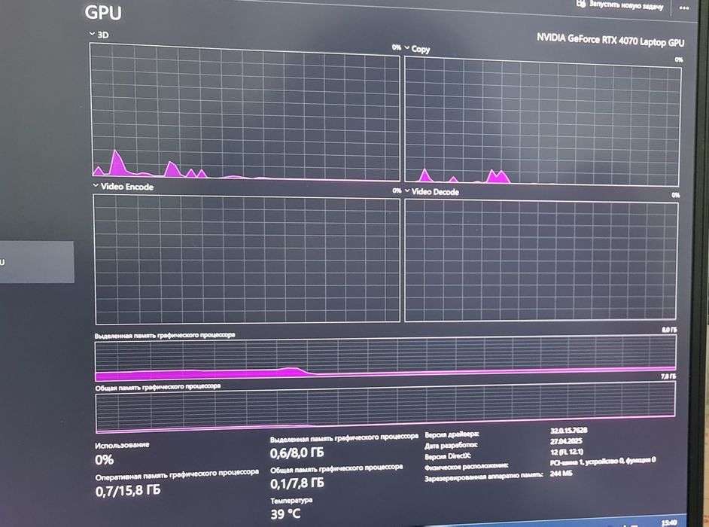The image size is (709, 527).
Task: Click the driver date 27.04.2025
Action: tap(566, 441)
